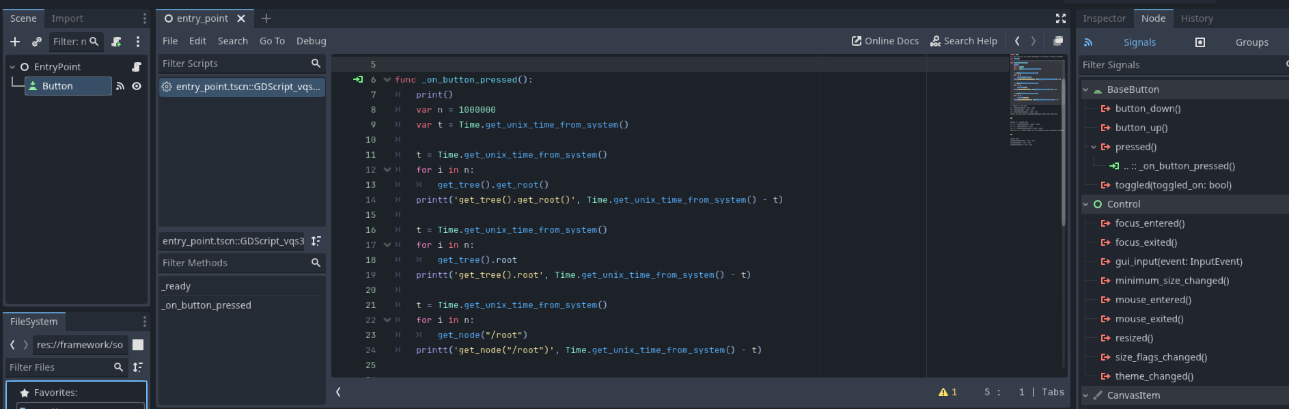Fold the for loop at line 12

point(387,170)
